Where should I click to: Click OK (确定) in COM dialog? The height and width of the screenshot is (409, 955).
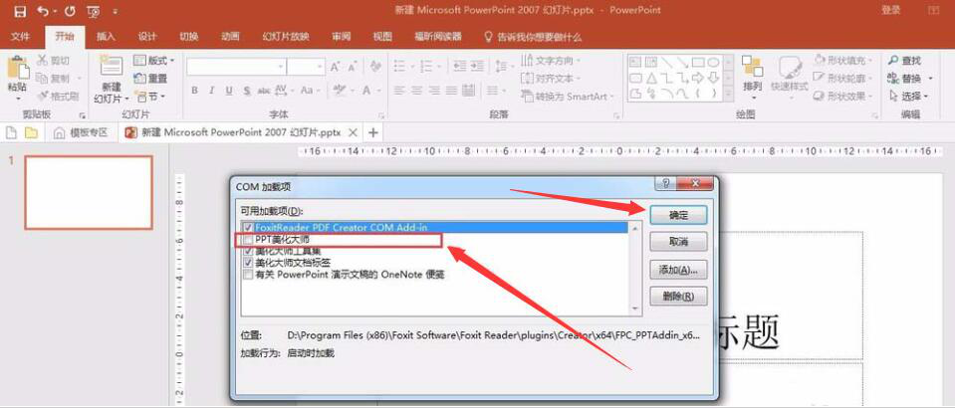(x=678, y=215)
